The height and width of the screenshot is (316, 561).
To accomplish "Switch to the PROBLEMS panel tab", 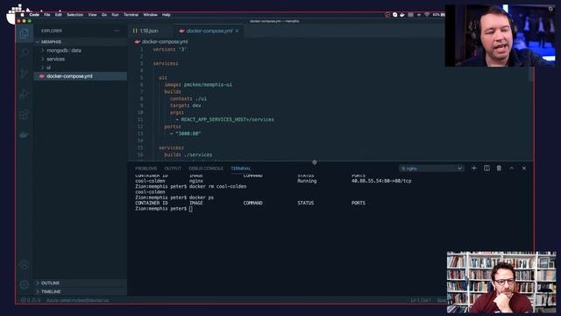I will click(146, 169).
